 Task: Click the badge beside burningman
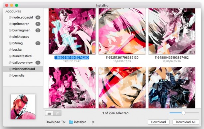click(x=38, y=30)
